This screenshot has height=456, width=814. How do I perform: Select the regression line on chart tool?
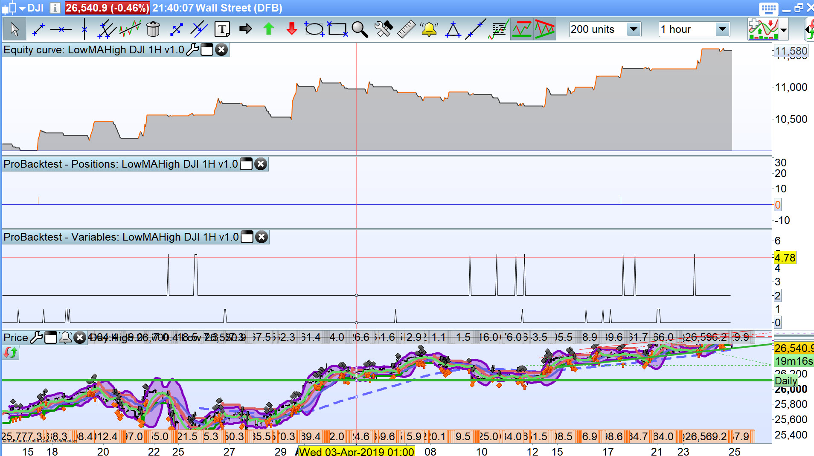pyautogui.click(x=130, y=29)
